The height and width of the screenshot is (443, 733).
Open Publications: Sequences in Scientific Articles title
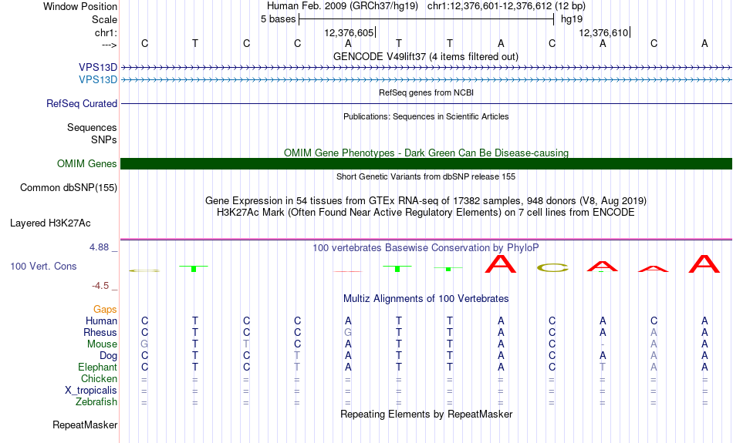coord(426,116)
